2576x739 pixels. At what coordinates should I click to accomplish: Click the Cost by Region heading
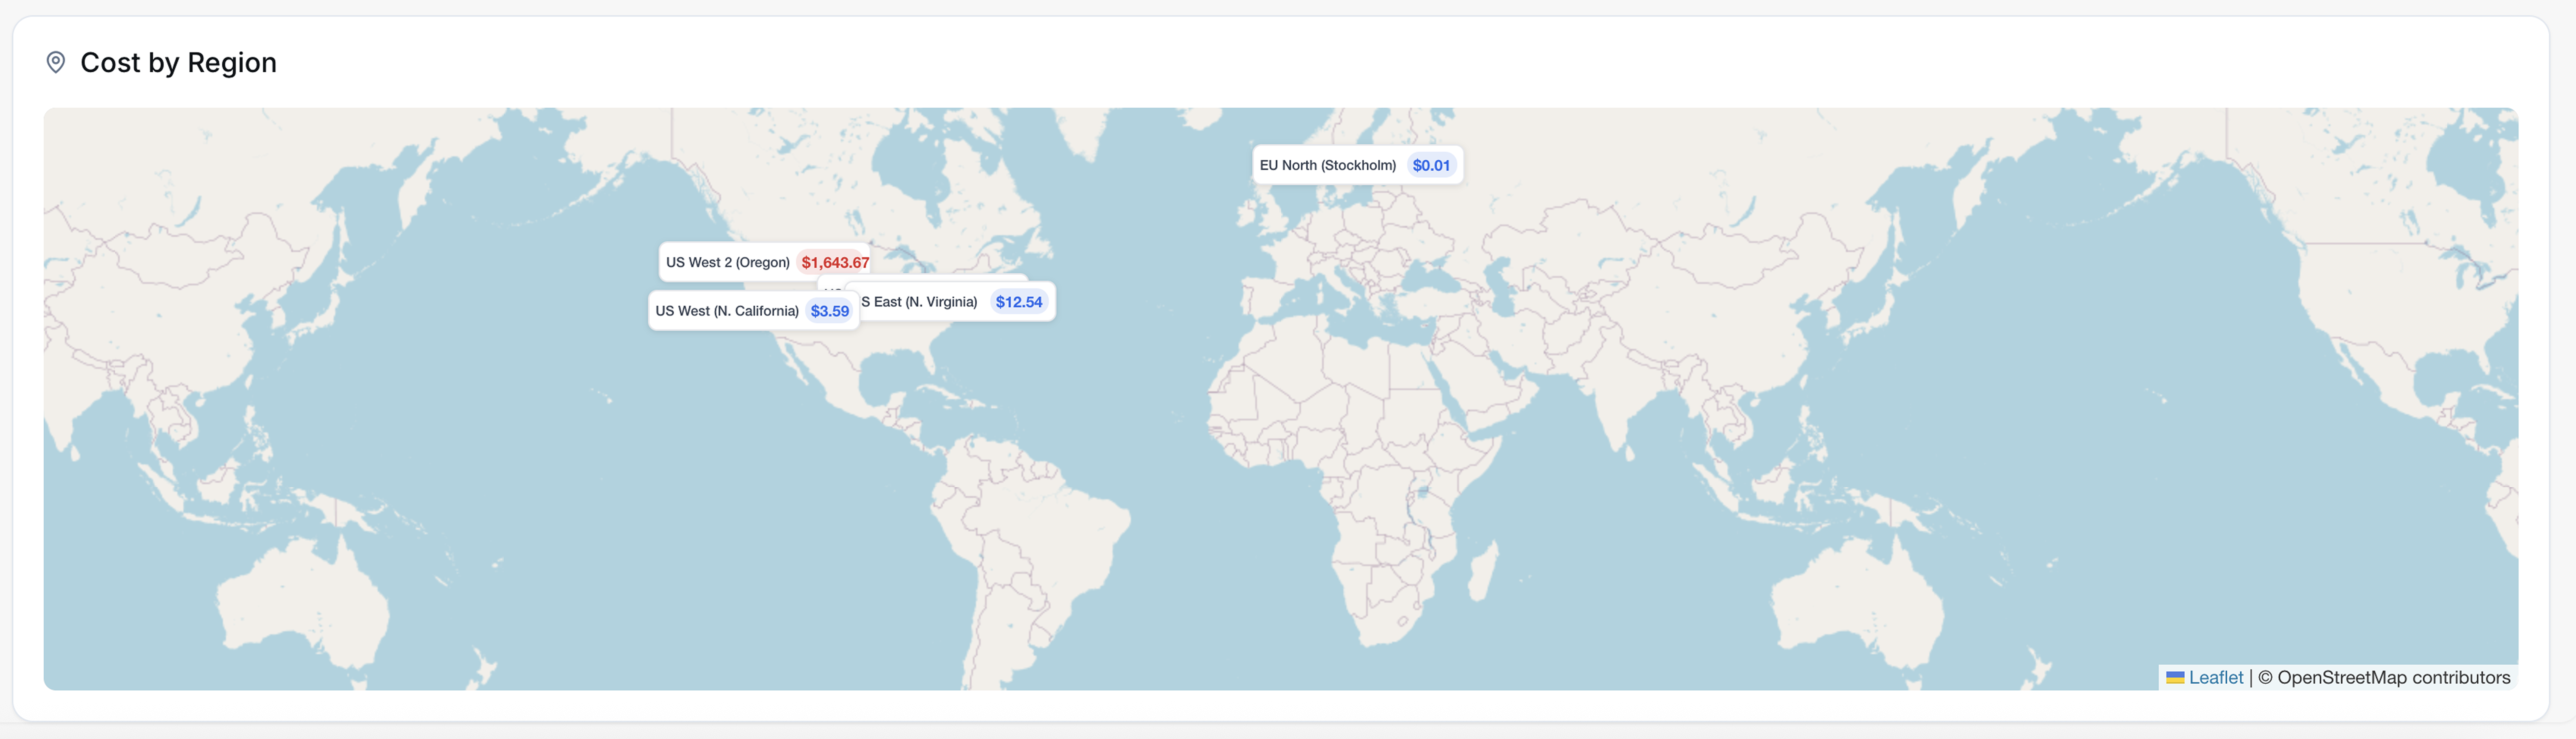[x=178, y=62]
